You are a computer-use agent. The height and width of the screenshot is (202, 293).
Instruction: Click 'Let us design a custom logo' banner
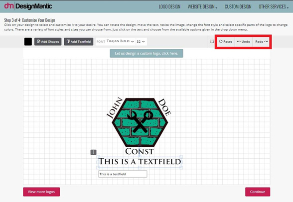tap(146, 53)
